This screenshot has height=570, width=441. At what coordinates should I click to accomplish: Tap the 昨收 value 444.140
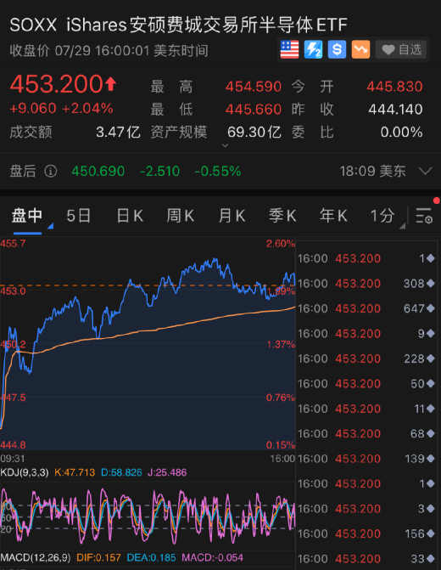tap(395, 109)
